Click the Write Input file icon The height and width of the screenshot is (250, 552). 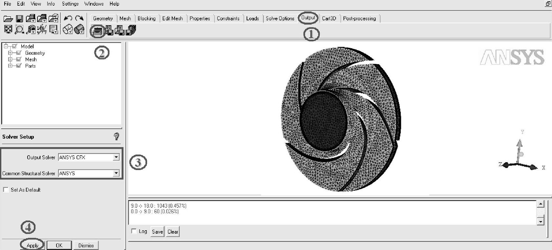131,30
